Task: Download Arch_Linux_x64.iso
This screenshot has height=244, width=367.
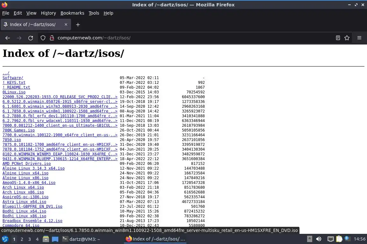Action: (x=23, y=187)
